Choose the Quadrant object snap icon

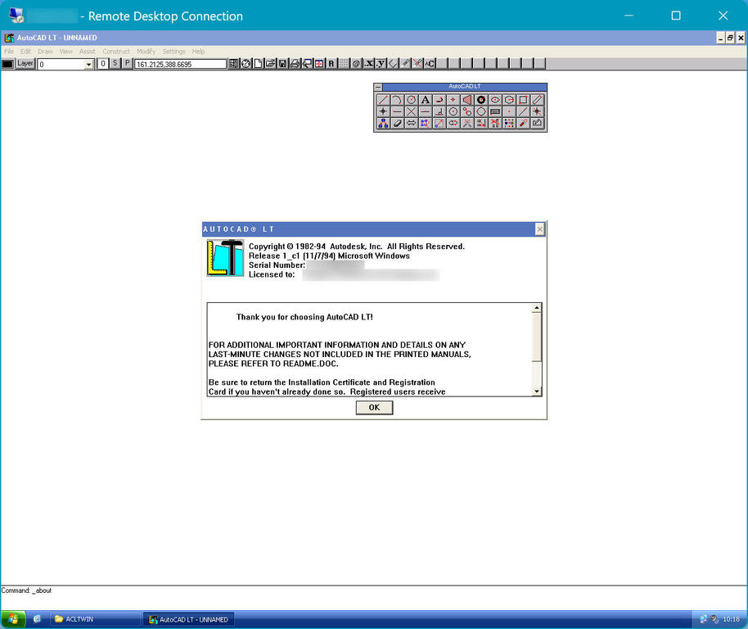(481, 111)
